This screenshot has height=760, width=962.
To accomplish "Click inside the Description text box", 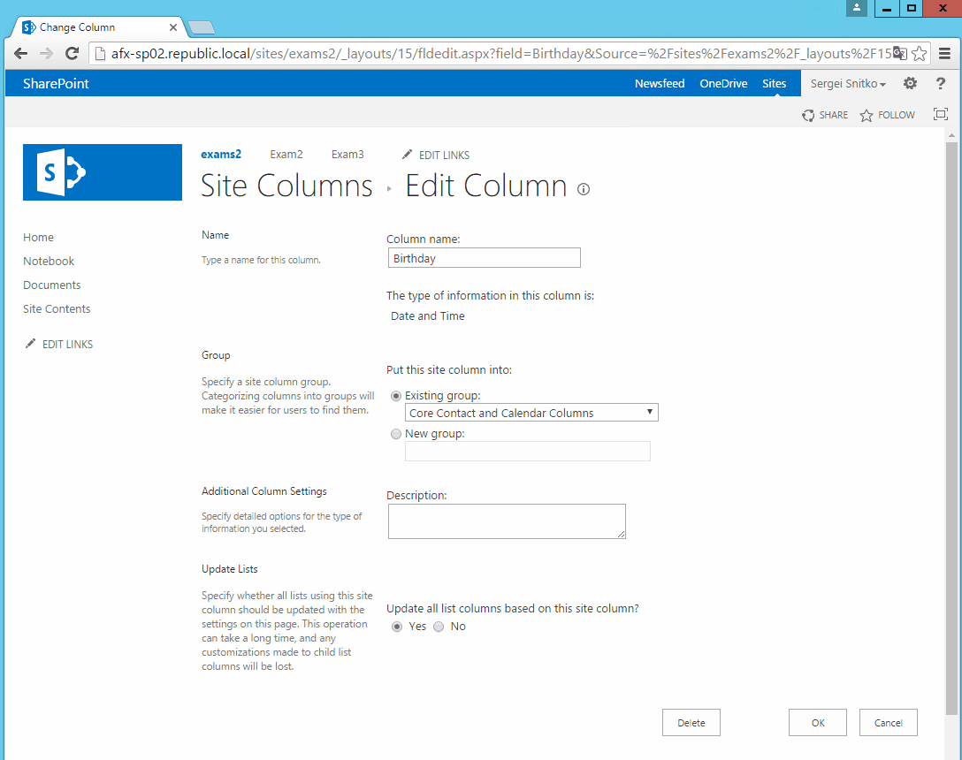I will click(506, 521).
